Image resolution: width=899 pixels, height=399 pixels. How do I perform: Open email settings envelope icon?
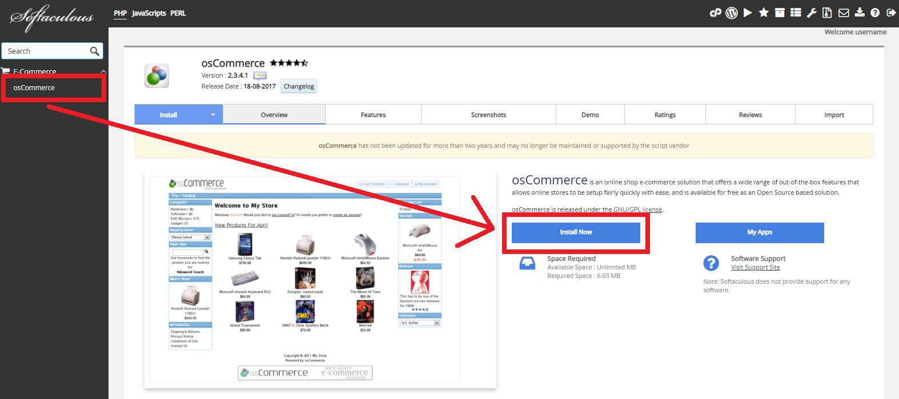tap(844, 13)
